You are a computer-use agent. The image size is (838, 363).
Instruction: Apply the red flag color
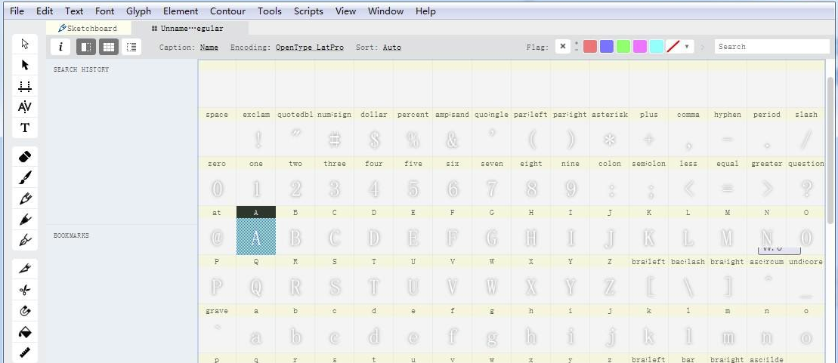[x=590, y=47]
